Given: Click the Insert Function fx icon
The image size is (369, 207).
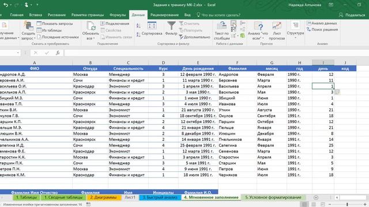Looking at the screenshot, I should click(58, 53).
